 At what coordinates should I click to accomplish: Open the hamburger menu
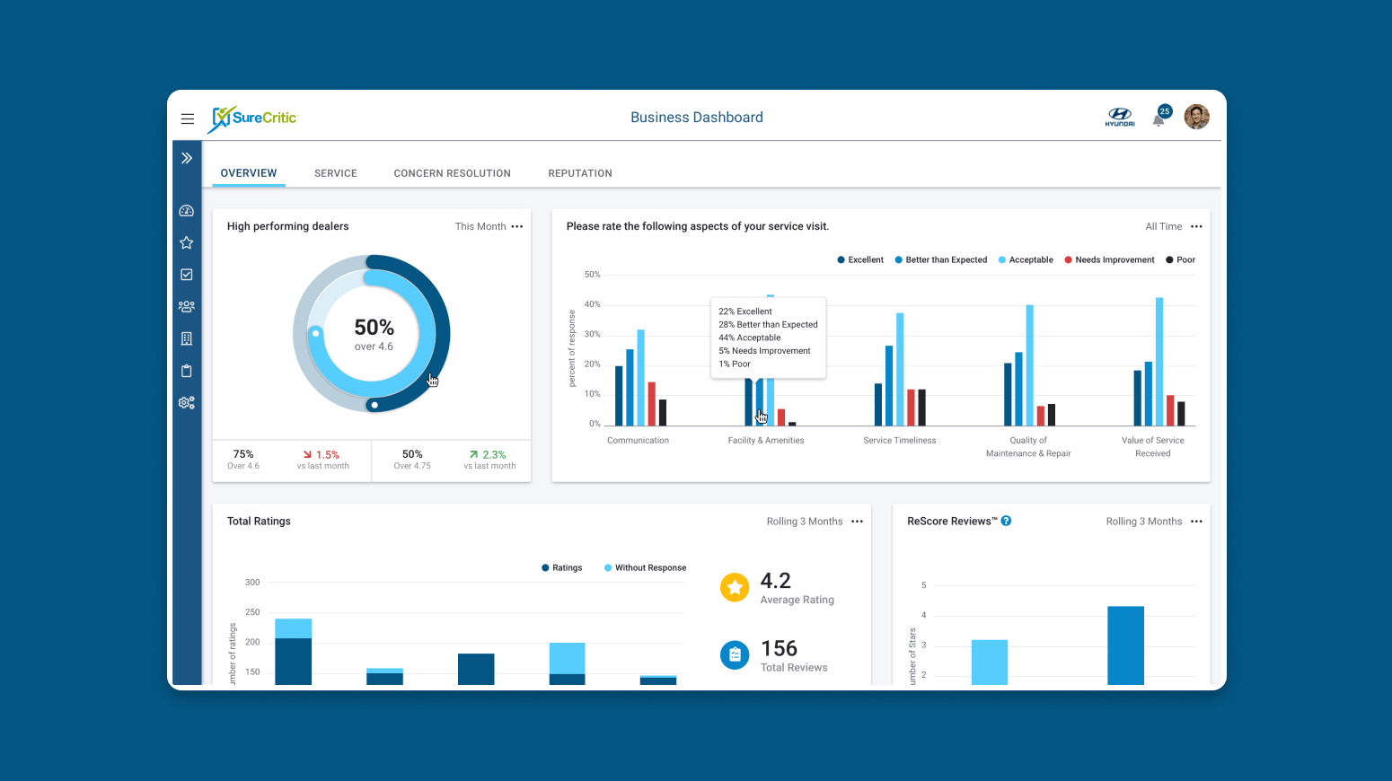(188, 118)
